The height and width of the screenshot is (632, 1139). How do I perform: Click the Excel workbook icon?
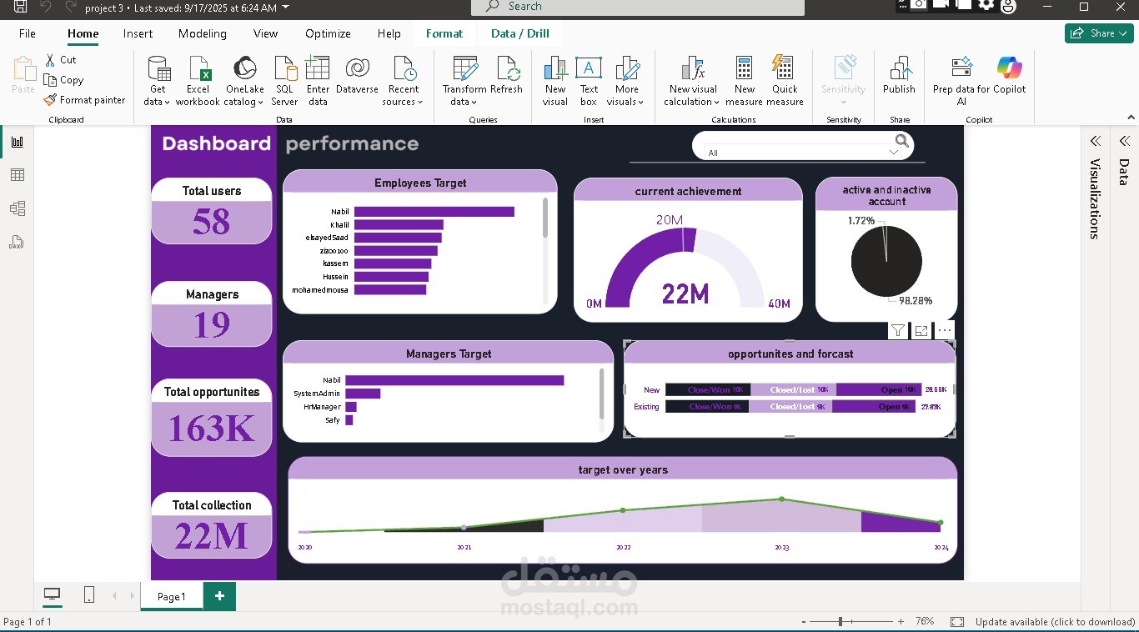(x=198, y=69)
